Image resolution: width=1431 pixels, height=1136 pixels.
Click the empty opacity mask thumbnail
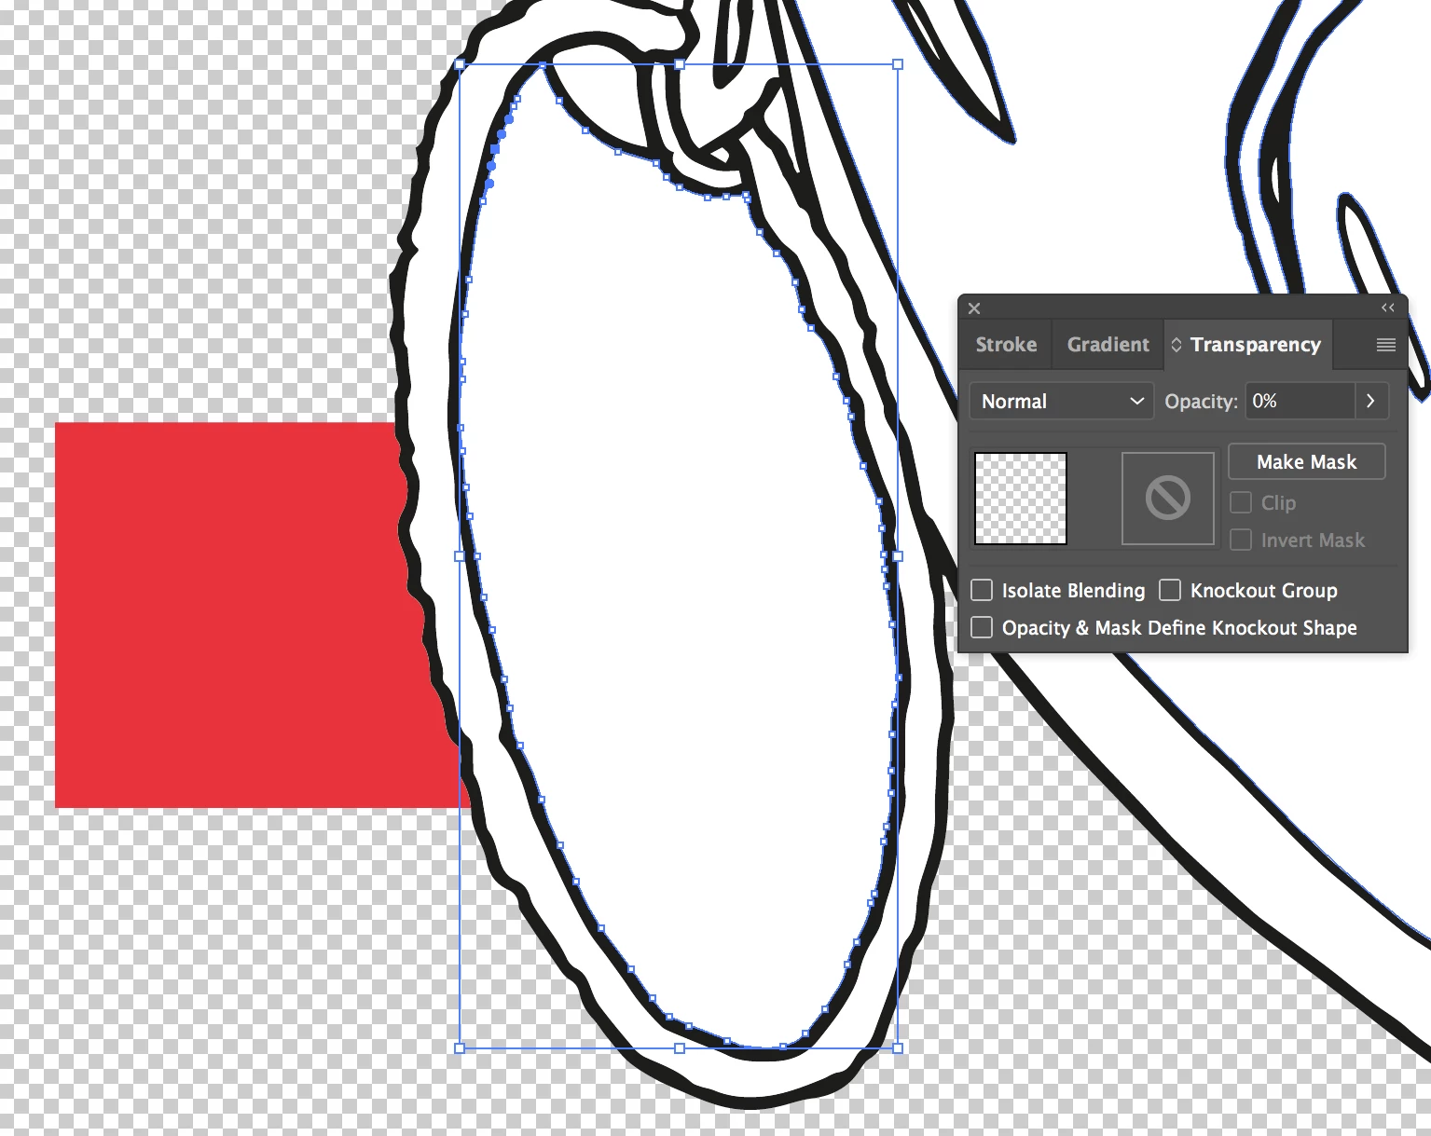[1168, 499]
